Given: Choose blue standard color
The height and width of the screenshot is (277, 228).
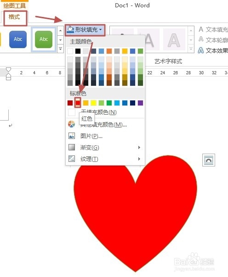Looking at the screenshot, I should click(125, 103).
